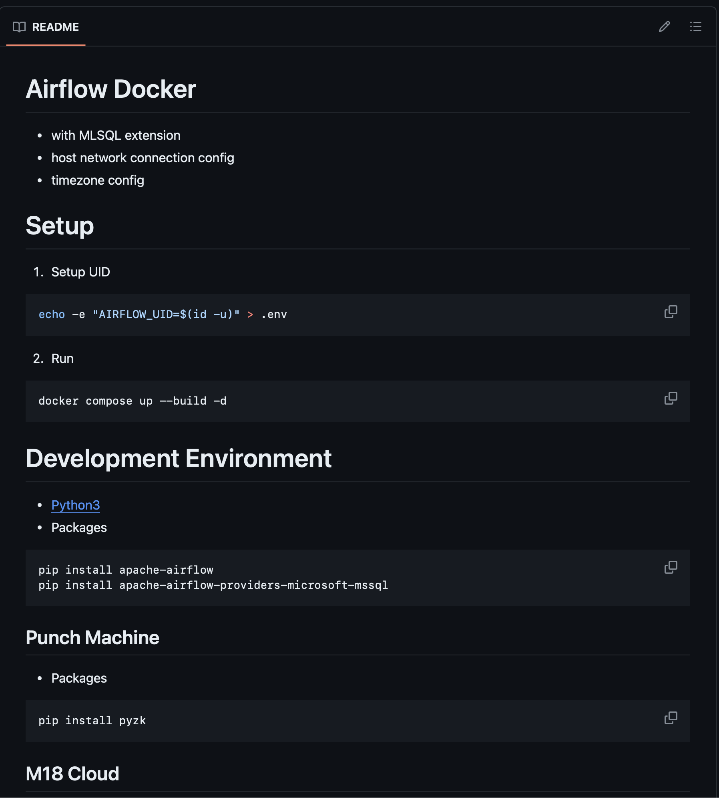
Task: Select the README tab
Action: (46, 27)
